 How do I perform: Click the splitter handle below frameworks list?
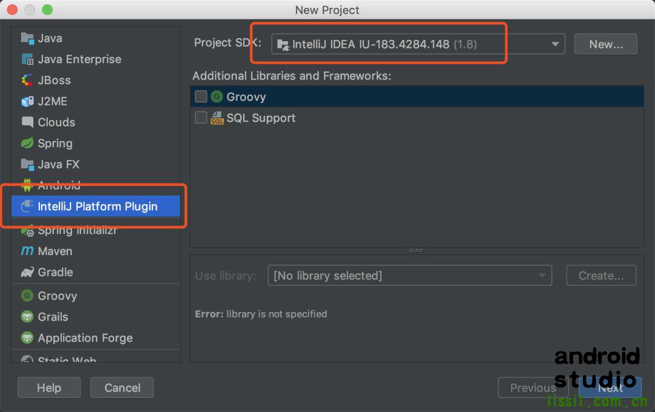pos(416,250)
